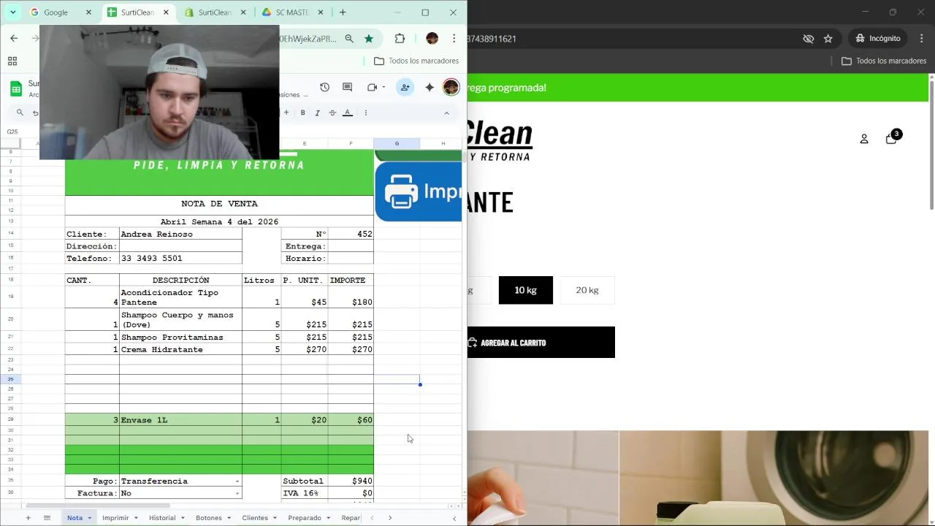
Task: Click the Incógnito profile chip
Action: tap(878, 38)
